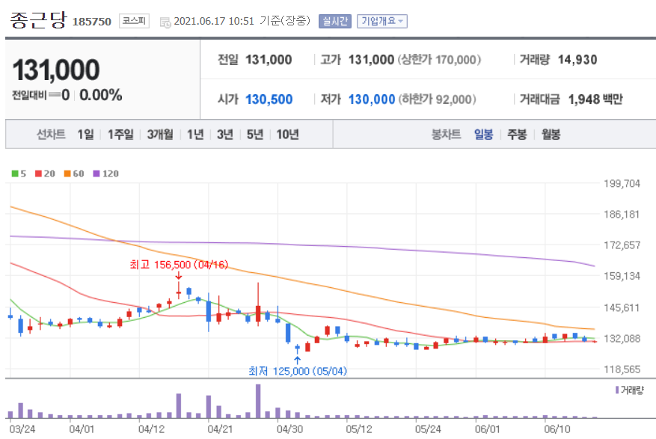Click the clock icon beside the date

click(165, 22)
